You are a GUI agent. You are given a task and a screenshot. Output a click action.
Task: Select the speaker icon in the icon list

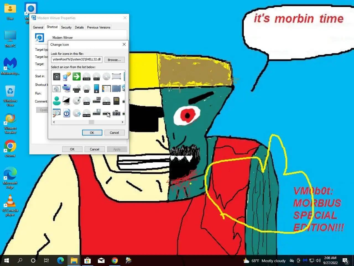click(57, 76)
